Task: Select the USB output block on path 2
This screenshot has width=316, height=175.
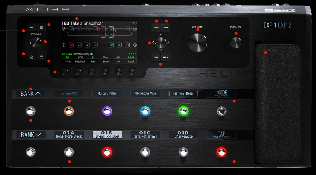Action: click(x=135, y=45)
